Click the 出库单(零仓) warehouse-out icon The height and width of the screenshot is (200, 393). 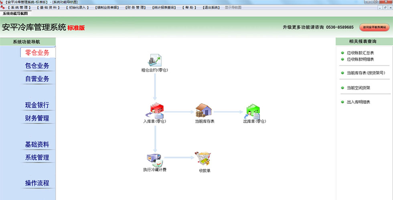pos(254,111)
